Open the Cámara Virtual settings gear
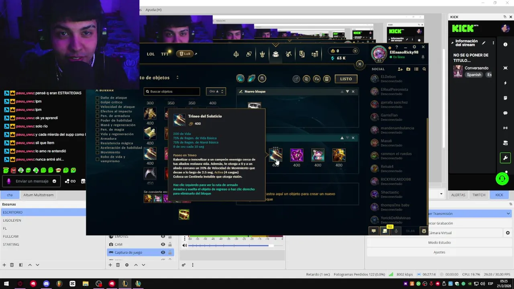This screenshot has width=514, height=289. (508, 233)
